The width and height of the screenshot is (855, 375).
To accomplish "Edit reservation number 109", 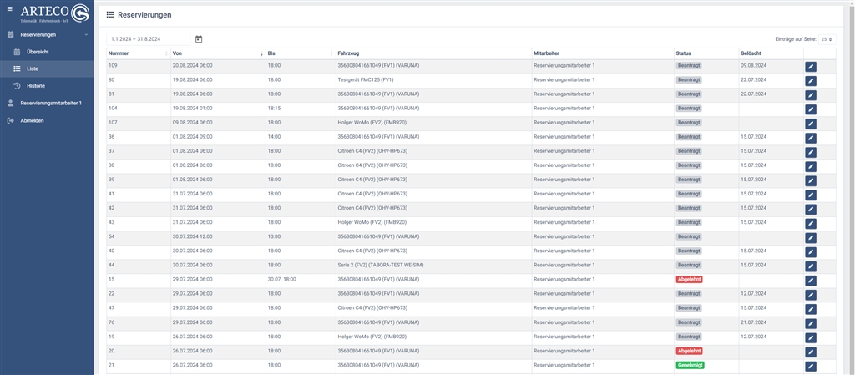I will click(810, 67).
